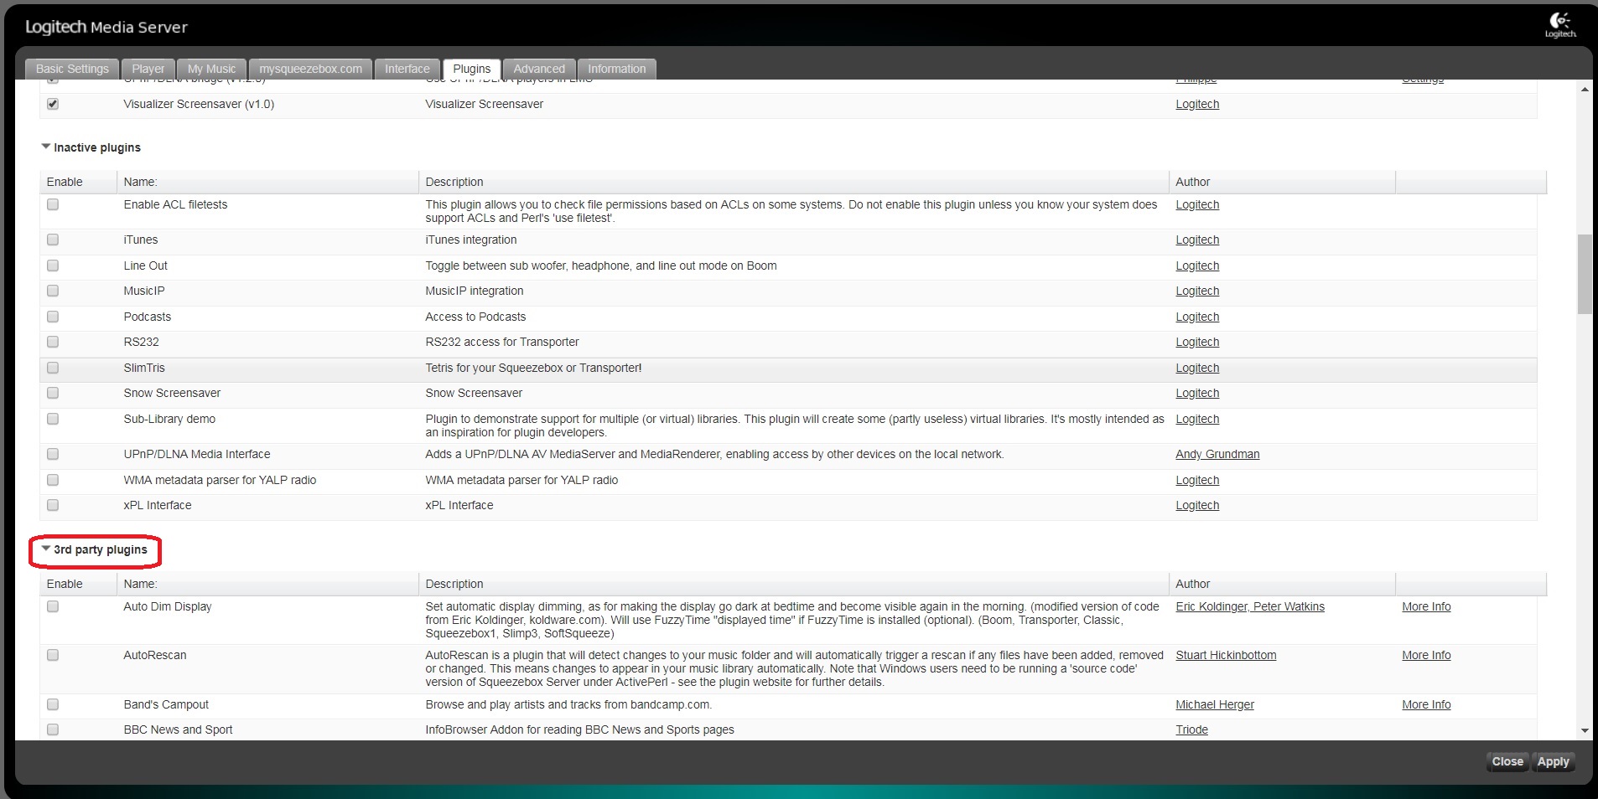Open Eric Koldinger, Peter Watkins author link
Viewport: 1598px width, 799px height.
pos(1250,606)
